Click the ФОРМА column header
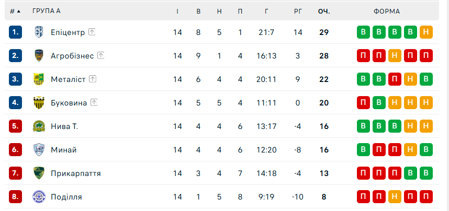The height and width of the screenshot is (211, 449). 387,11
